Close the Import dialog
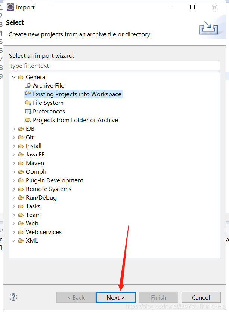This screenshot has height=313, width=229. [214, 7]
